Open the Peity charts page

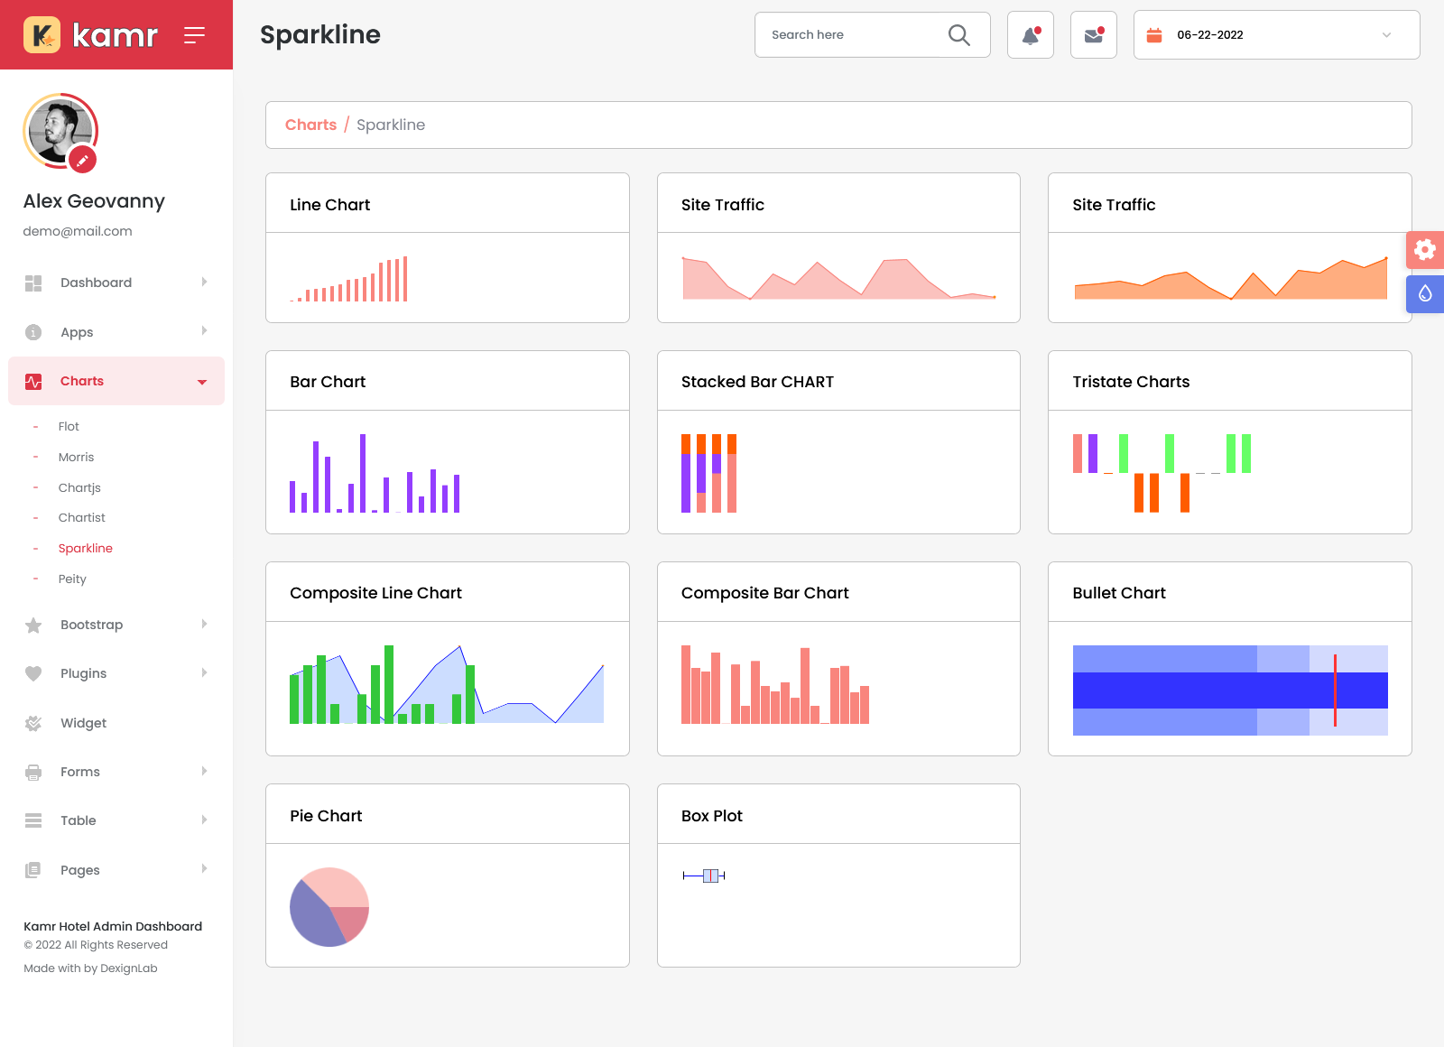click(x=72, y=579)
